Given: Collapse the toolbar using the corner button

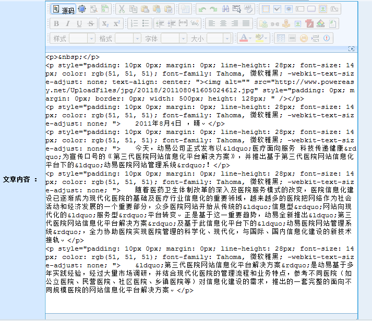Looking at the screenshot, I should [x=351, y=48].
